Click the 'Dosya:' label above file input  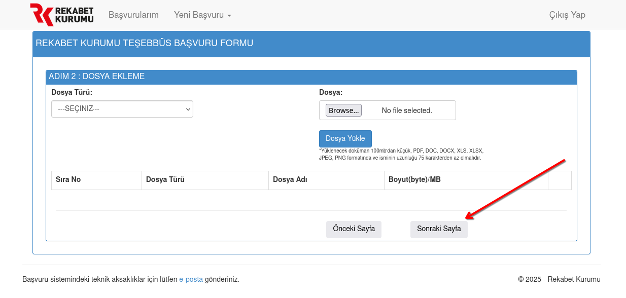tap(331, 92)
